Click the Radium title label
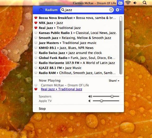Viewport: 152px width, 138px height. pos(51,10)
